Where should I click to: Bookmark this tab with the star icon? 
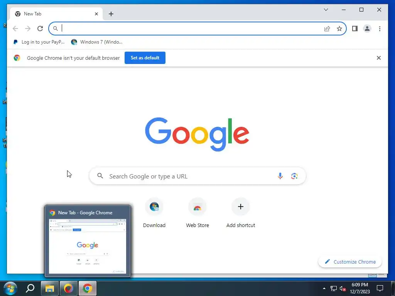(339, 29)
